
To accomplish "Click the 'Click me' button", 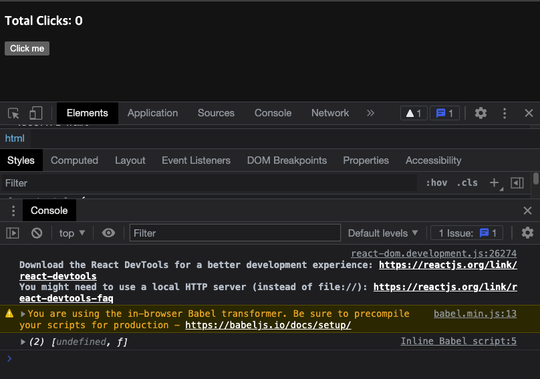I will pos(27,48).
